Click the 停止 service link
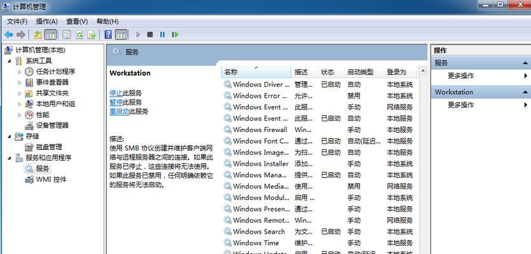The height and width of the screenshot is (254, 531). coord(116,93)
